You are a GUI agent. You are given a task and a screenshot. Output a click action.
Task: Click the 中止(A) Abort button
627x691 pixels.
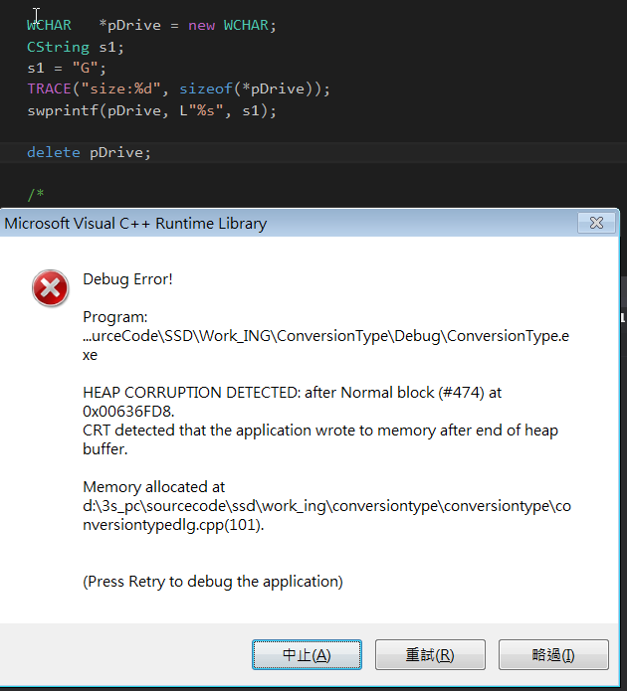tap(307, 655)
